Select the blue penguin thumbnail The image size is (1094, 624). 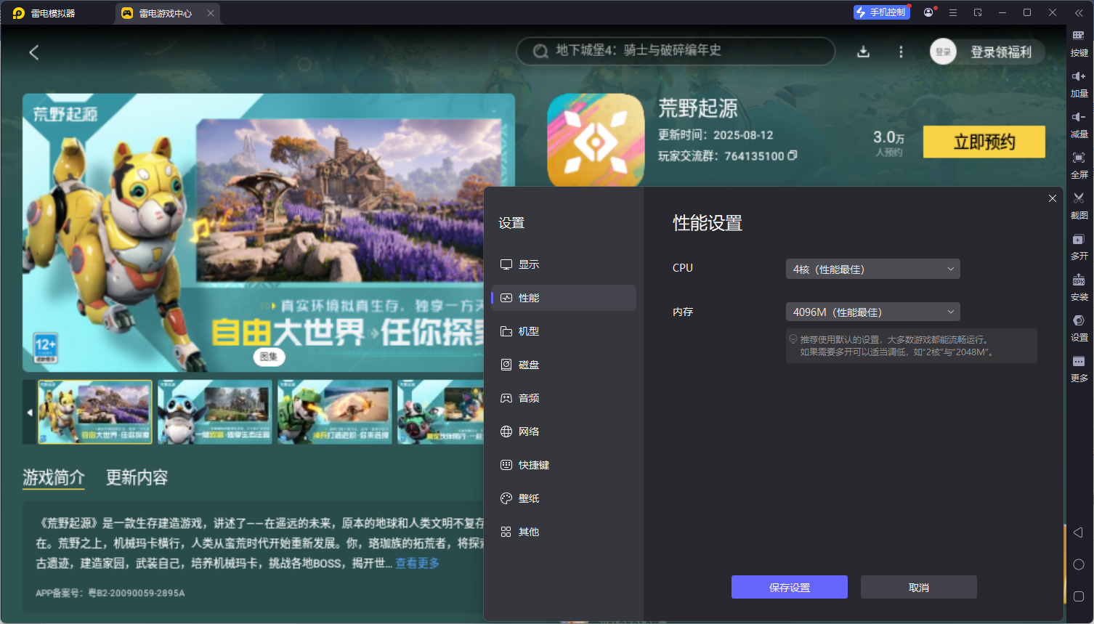[x=214, y=412]
